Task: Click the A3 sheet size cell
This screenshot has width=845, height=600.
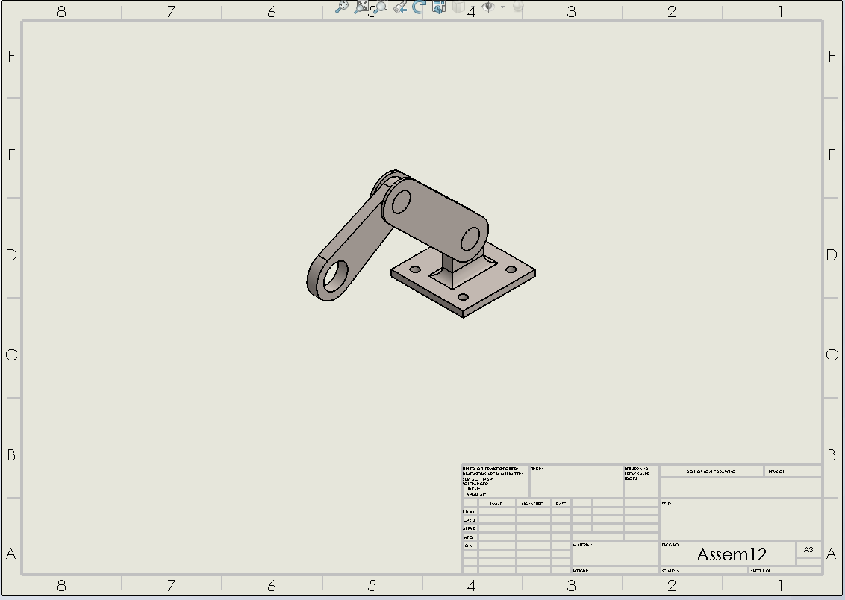Action: pyautogui.click(x=808, y=550)
